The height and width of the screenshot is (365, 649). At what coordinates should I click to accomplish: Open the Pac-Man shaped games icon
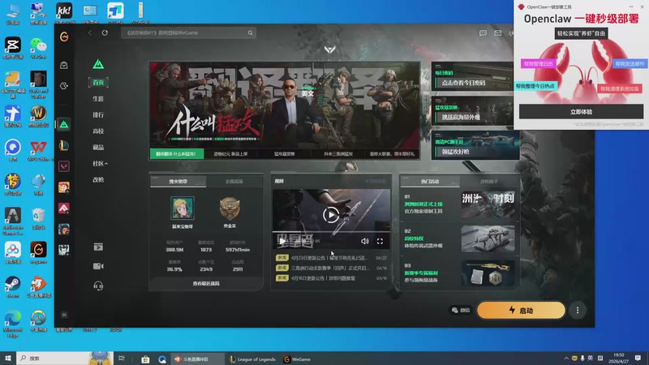64,86
